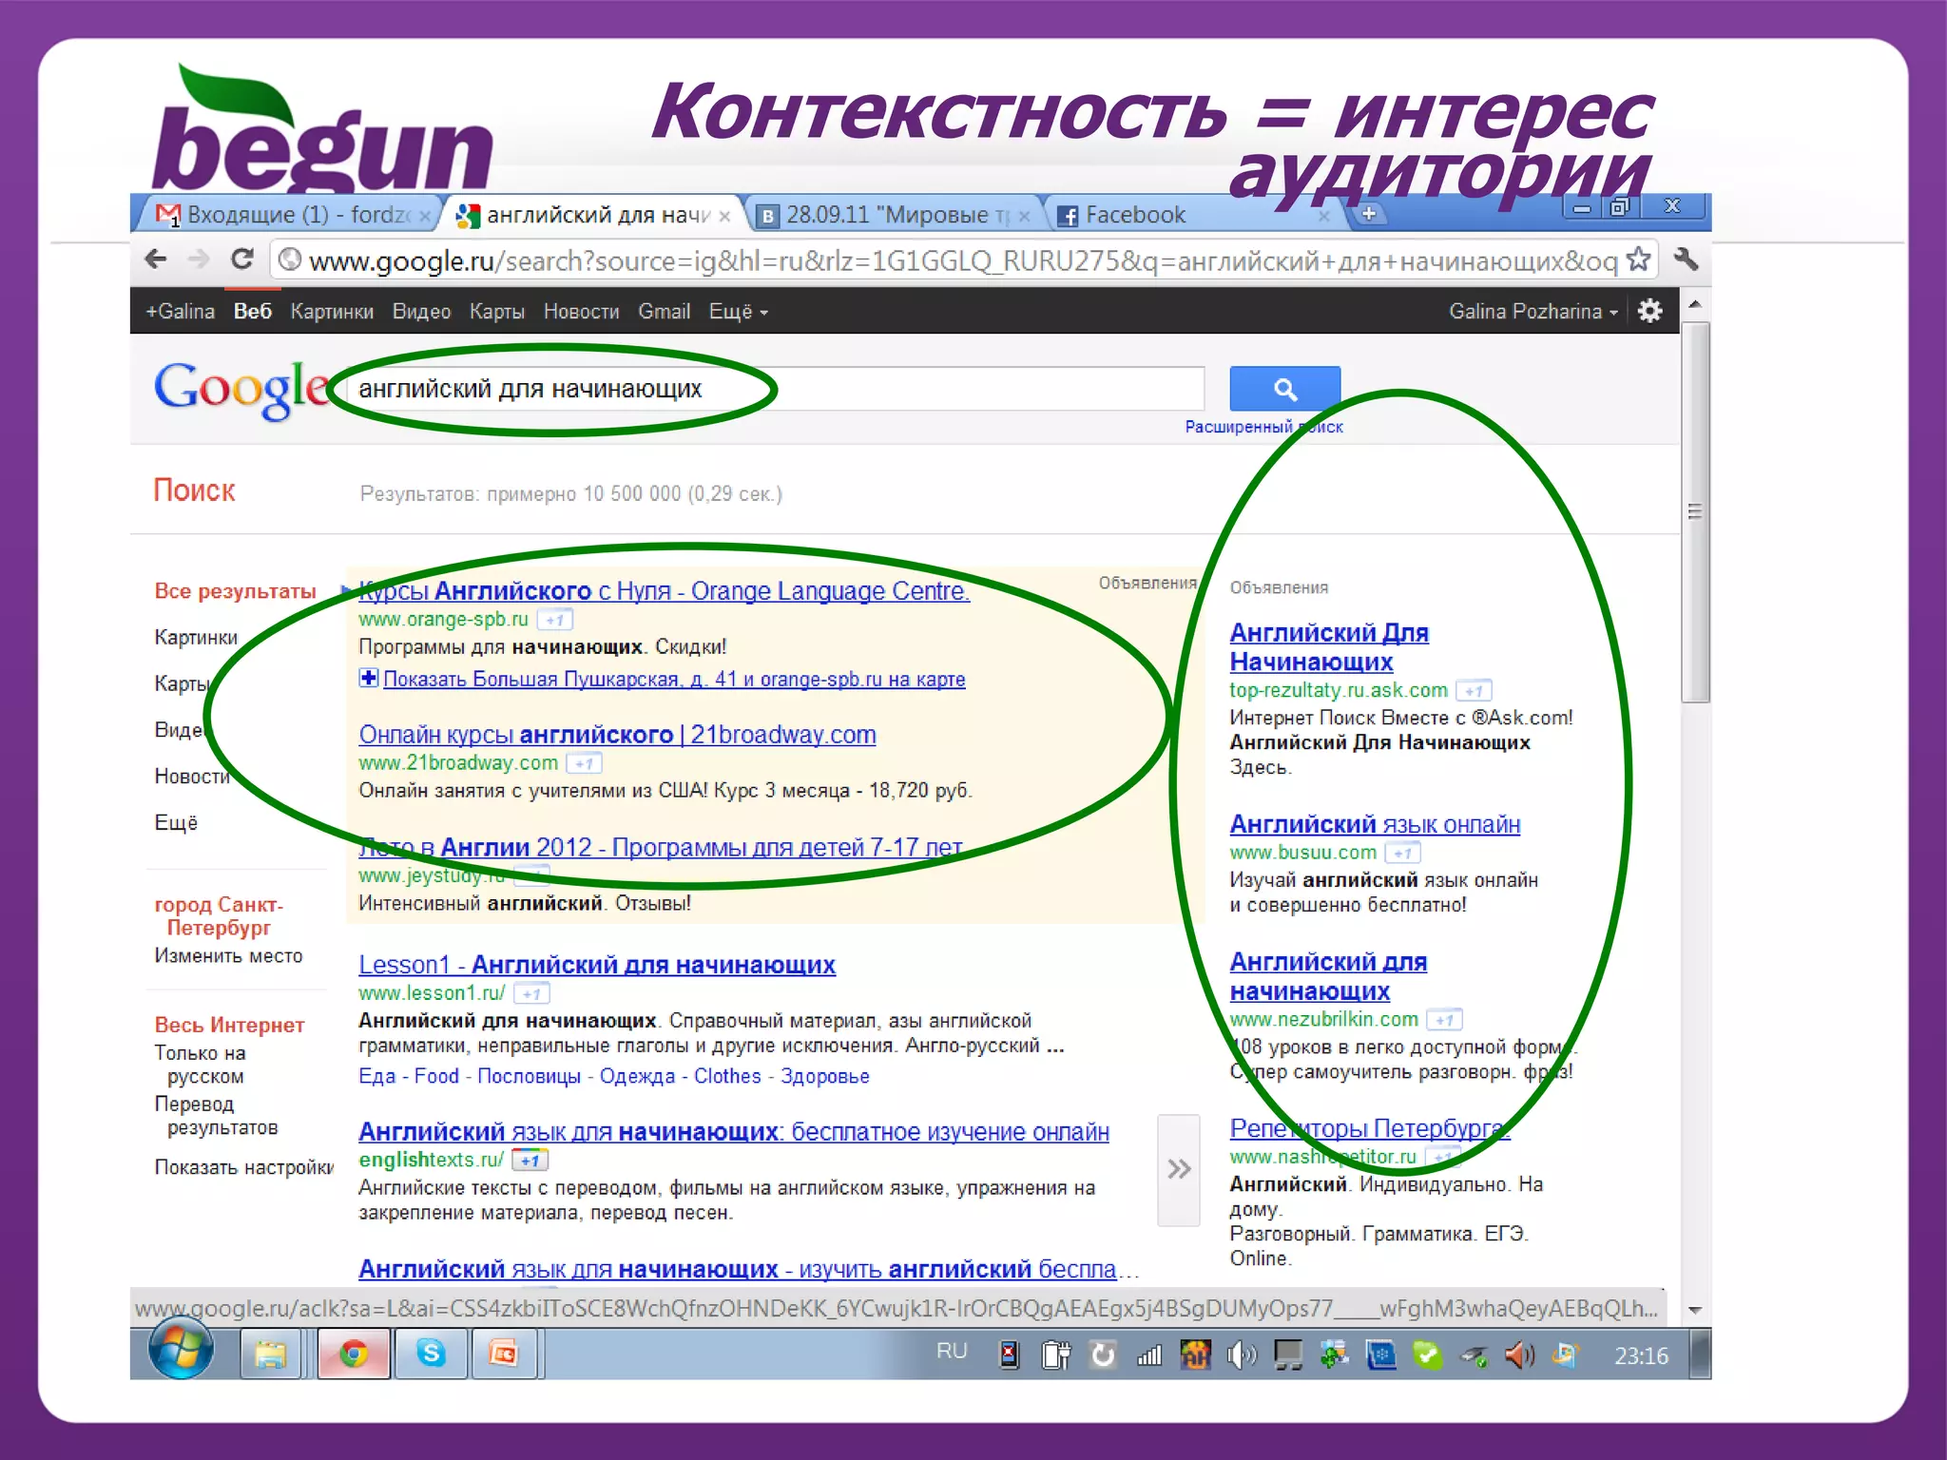Click the double-arrow preview button
Screen dimensions: 1947x1460
[x=1179, y=1169]
